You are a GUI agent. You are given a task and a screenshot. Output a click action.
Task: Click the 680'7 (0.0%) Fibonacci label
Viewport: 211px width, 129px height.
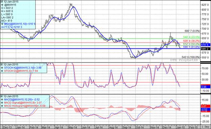point(192,31)
